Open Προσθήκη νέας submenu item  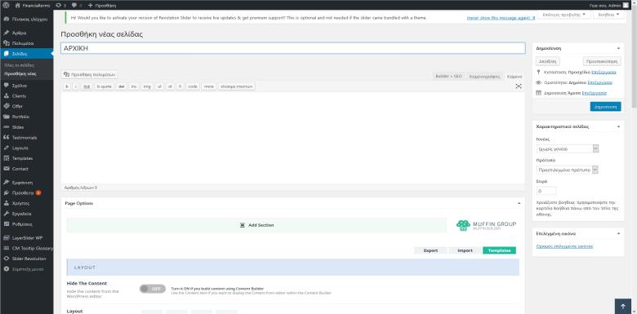click(20, 74)
